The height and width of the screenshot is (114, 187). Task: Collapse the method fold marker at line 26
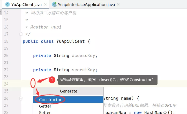21,99
